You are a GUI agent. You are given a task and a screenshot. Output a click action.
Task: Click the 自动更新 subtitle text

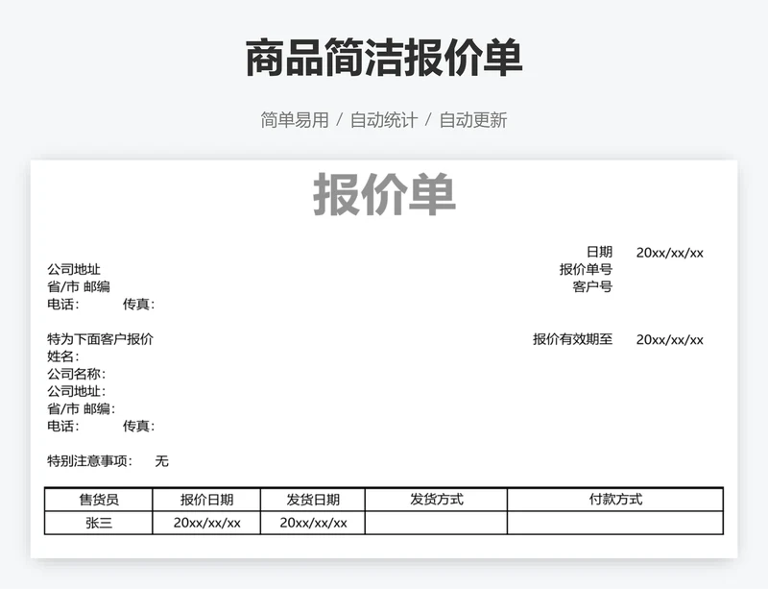tap(473, 120)
